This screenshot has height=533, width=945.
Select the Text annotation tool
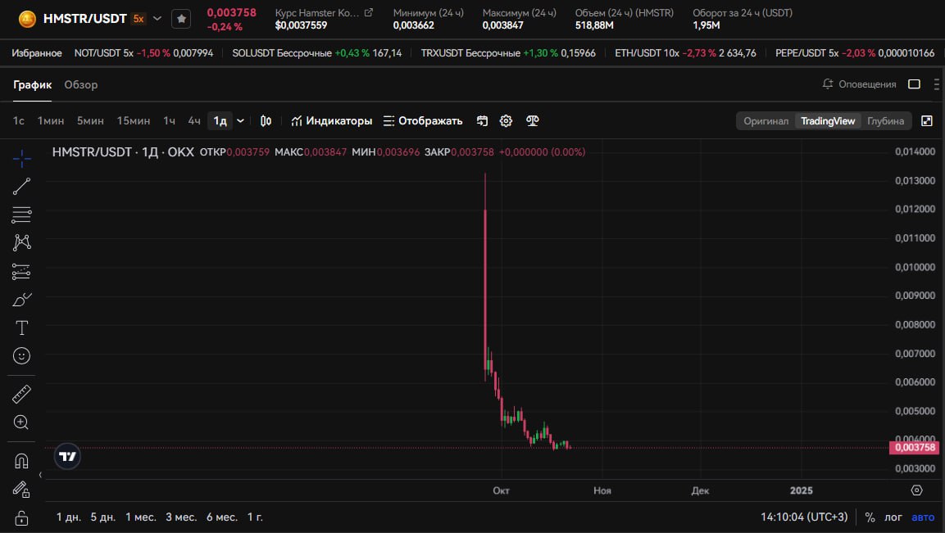pos(21,327)
